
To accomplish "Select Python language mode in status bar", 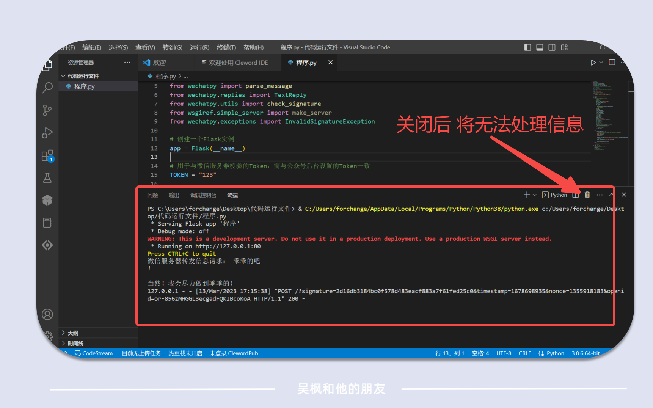I will (555, 353).
